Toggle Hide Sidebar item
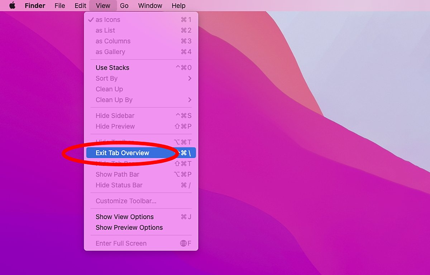 pos(115,116)
